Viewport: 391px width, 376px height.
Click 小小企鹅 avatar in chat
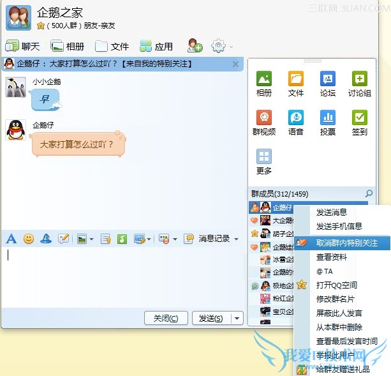[x=15, y=87]
